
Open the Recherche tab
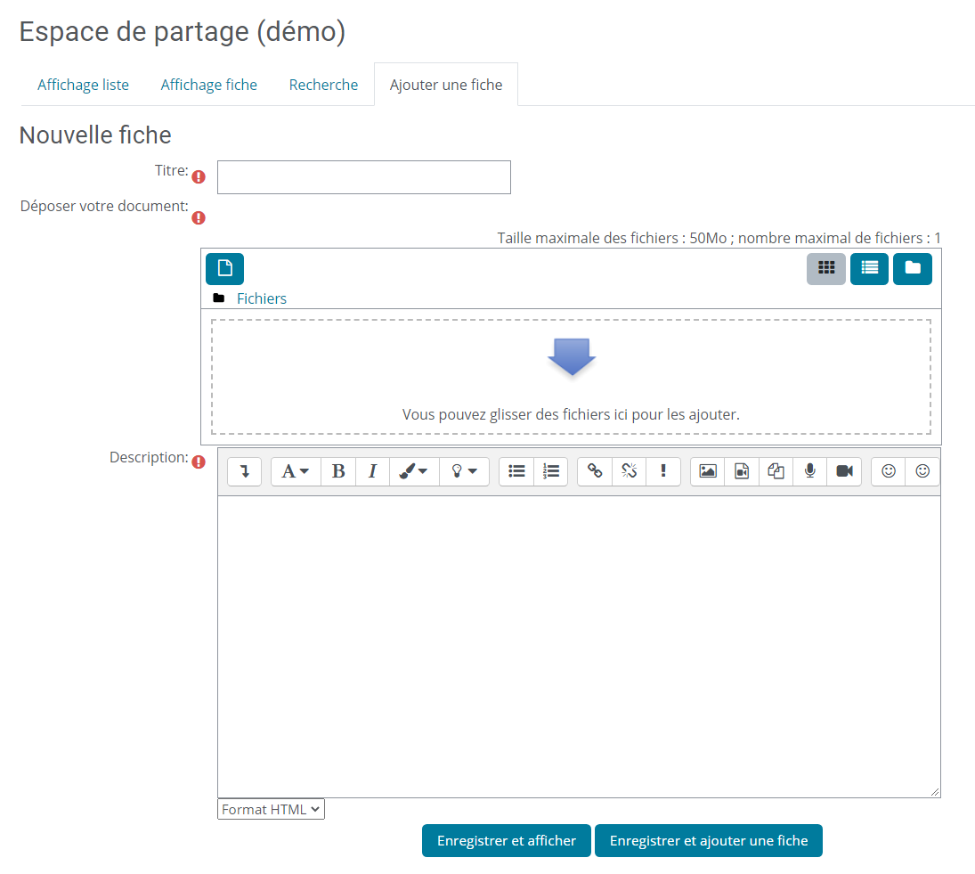point(323,85)
